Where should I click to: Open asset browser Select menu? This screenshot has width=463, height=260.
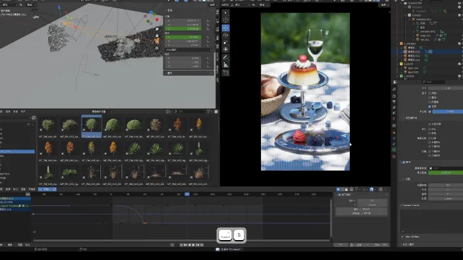pyautogui.click(x=8, y=112)
